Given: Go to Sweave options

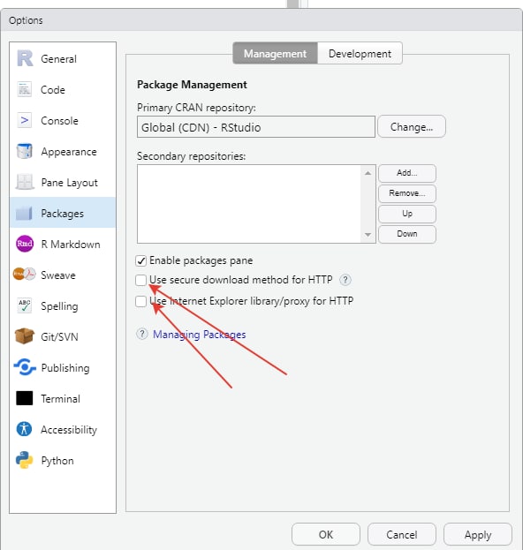Looking at the screenshot, I should click(x=63, y=275).
